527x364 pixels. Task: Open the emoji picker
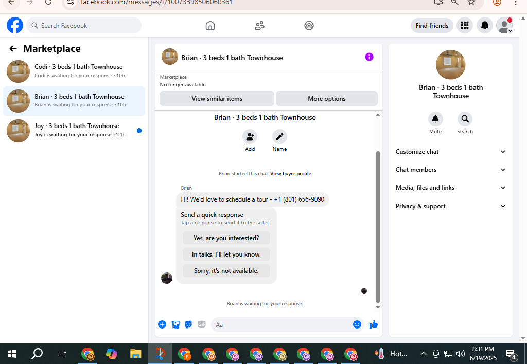[357, 324]
